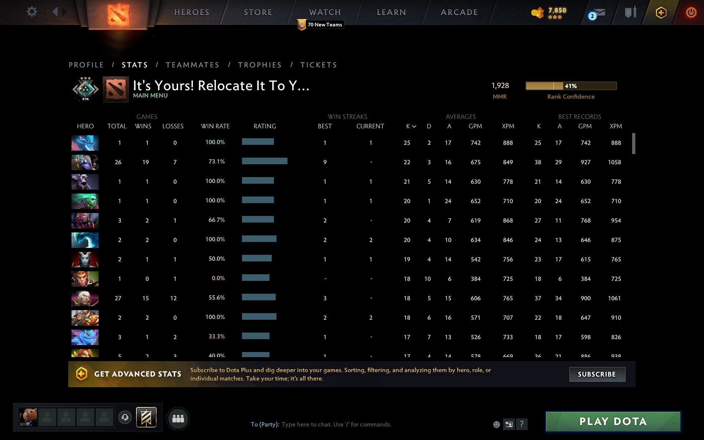This screenshot has height=440, width=704.
Task: Switch to the TEAMMATES tab
Action: (192, 65)
